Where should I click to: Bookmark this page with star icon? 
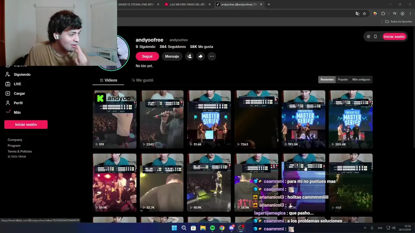364,14
